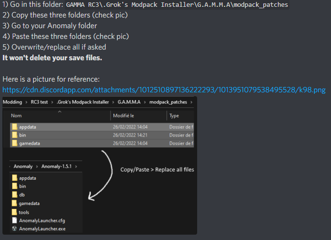Select the bin folder icon in modpack_patches
The width and height of the screenshot is (331, 240).
click(15, 135)
